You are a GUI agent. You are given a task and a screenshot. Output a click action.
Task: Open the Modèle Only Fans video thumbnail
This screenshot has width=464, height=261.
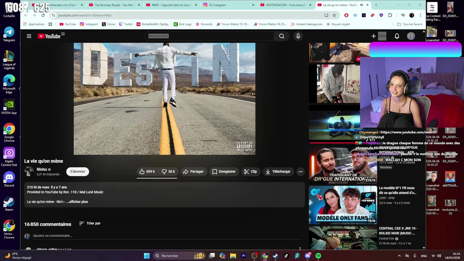tap(343, 205)
